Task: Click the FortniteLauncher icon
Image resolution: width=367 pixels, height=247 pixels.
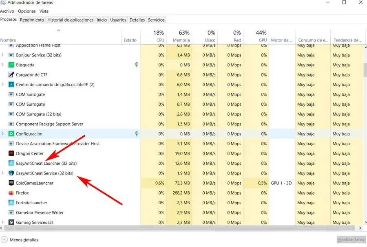Action: [x=11, y=203]
